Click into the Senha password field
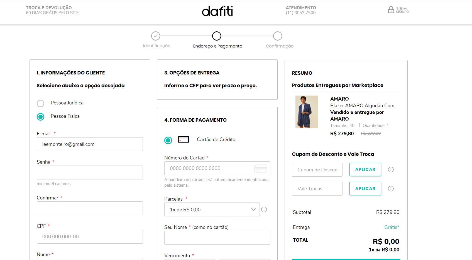The image size is (472, 260). [90, 172]
